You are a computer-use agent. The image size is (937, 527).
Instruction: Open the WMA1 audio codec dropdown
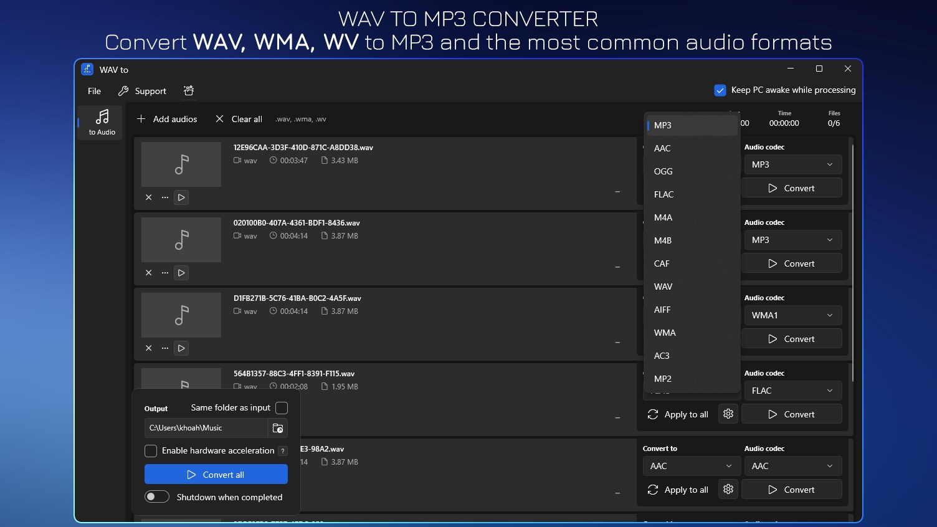792,315
